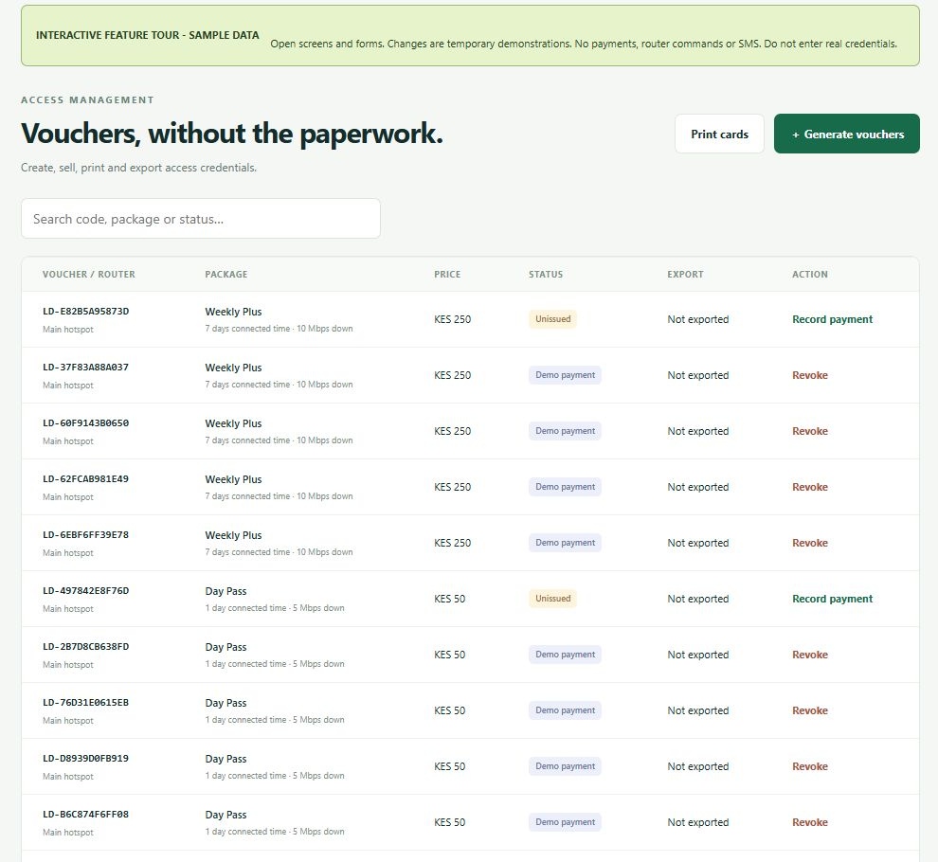Screen dimensions: 938x862
Task: Select voucher code LD-B6C874F6FF08
Action: coord(85,814)
